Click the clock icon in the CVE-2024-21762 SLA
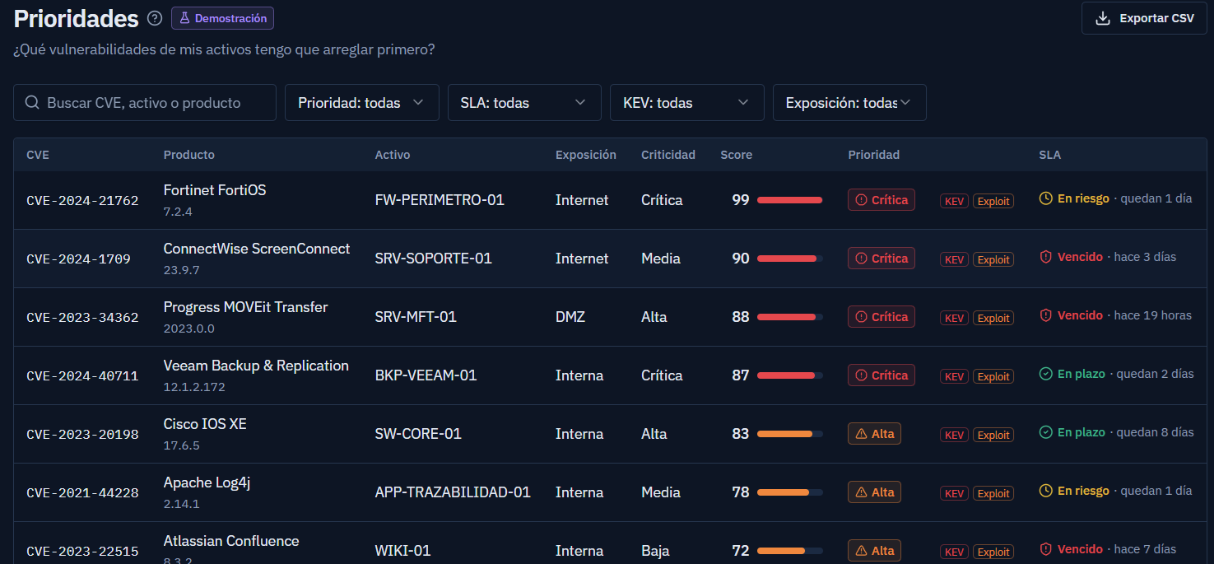Viewport: 1214px width, 564px height. (1046, 198)
